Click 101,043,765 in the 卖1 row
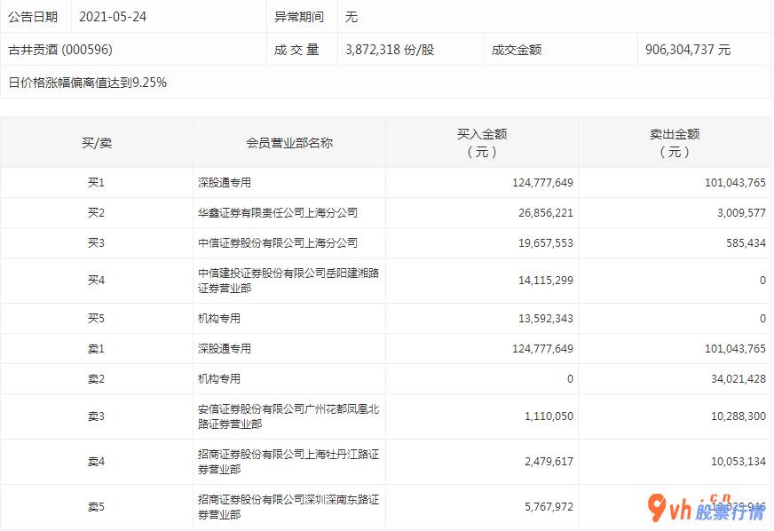774x531 pixels. [735, 349]
